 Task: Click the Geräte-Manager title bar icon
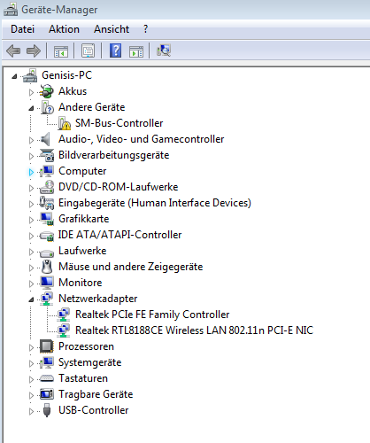[x=11, y=10]
